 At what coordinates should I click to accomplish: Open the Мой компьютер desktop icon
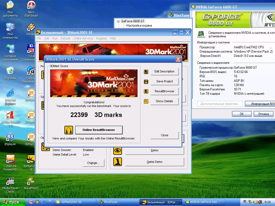click(10, 31)
